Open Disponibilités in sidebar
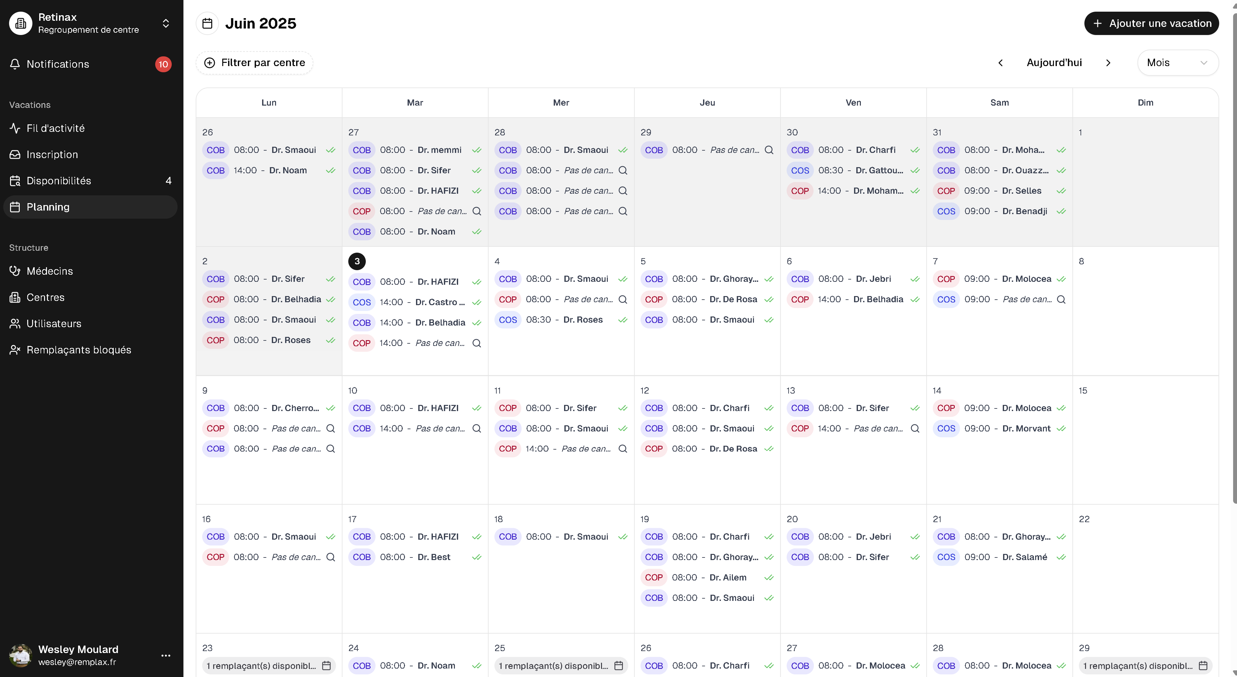1237x677 pixels. (90, 180)
